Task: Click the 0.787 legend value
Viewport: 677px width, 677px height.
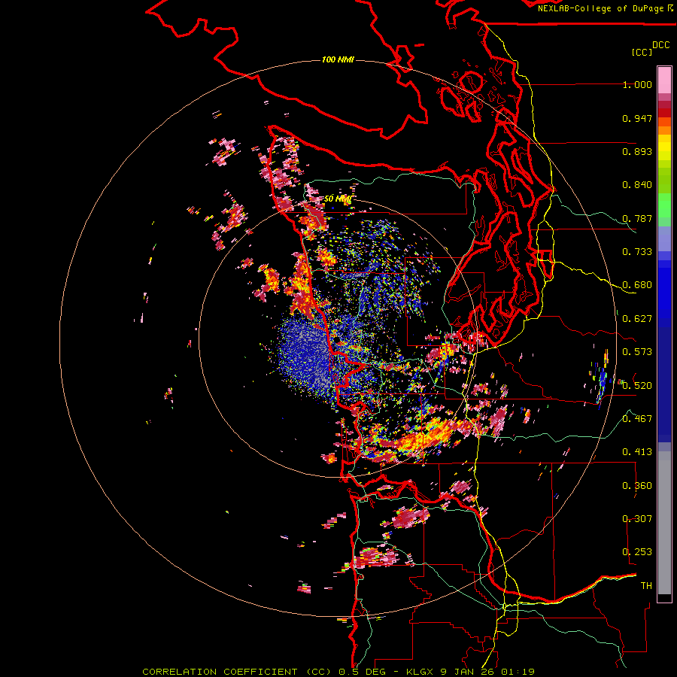Action: [637, 218]
